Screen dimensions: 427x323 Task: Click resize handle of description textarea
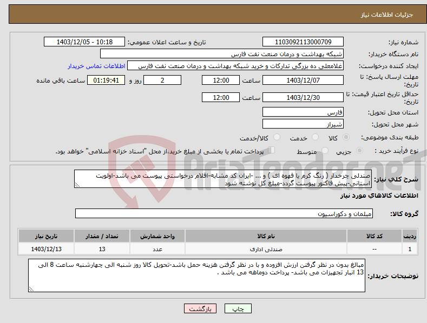(x=77, y=185)
